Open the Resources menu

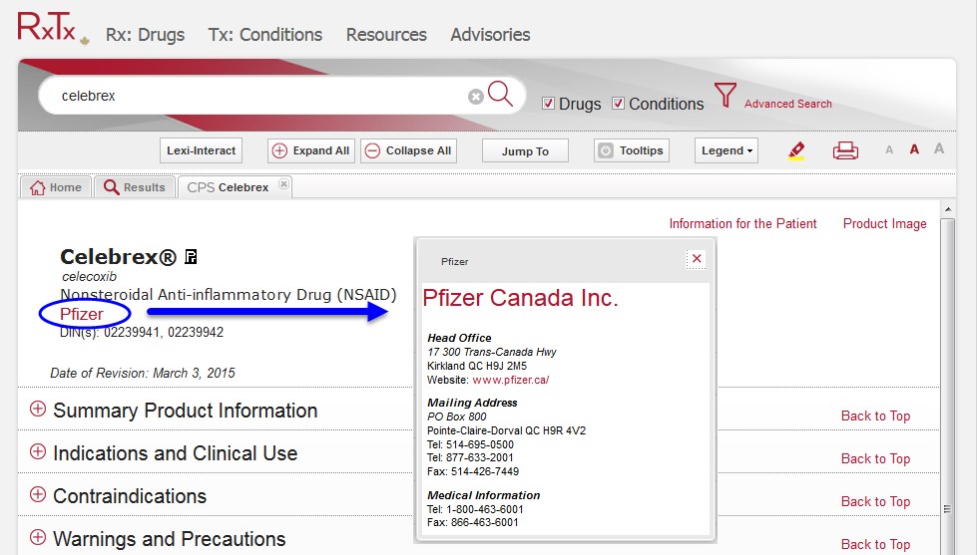pyautogui.click(x=386, y=35)
